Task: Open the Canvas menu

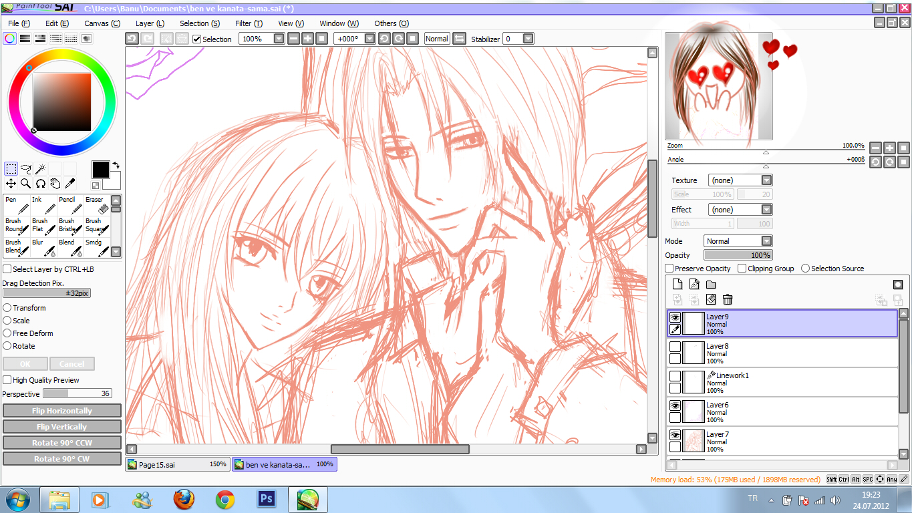Action: pyautogui.click(x=102, y=23)
